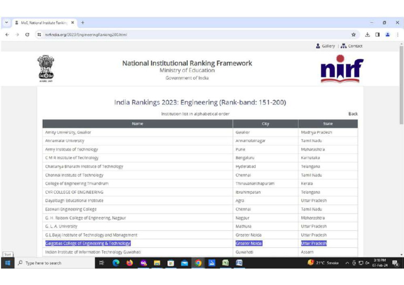Viewport: 404px width, 285px height.
Task: Click Dayalbagh Educational Institute
Action: (74, 200)
